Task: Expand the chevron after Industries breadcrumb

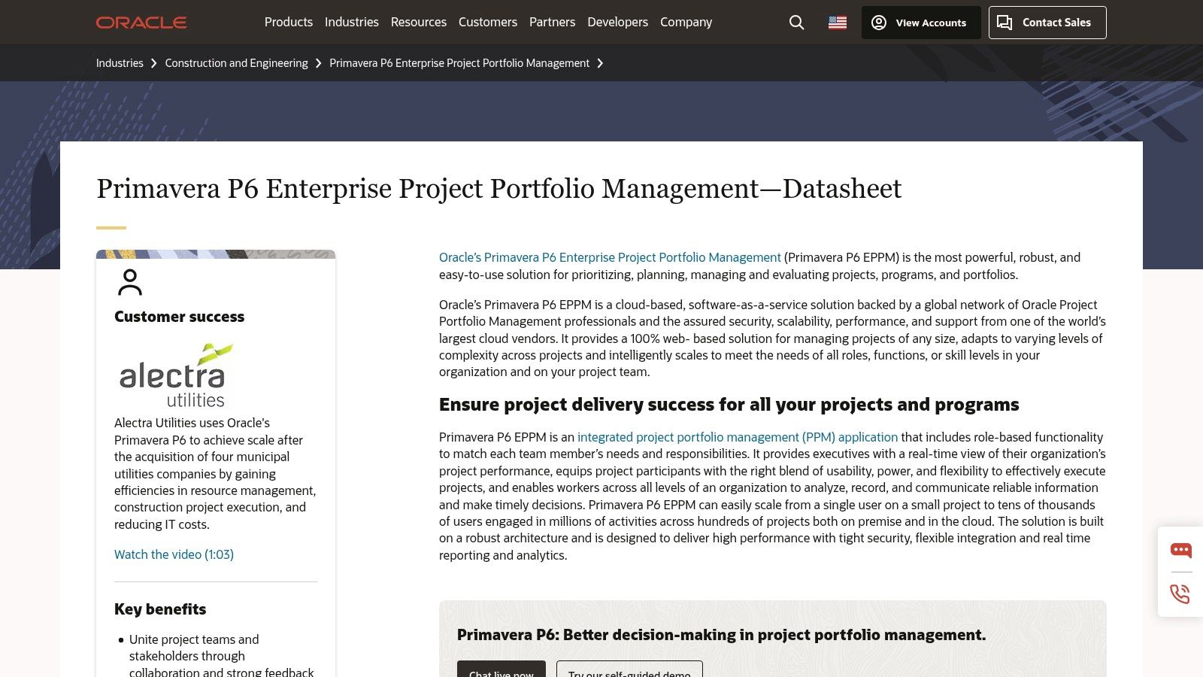Action: click(154, 63)
